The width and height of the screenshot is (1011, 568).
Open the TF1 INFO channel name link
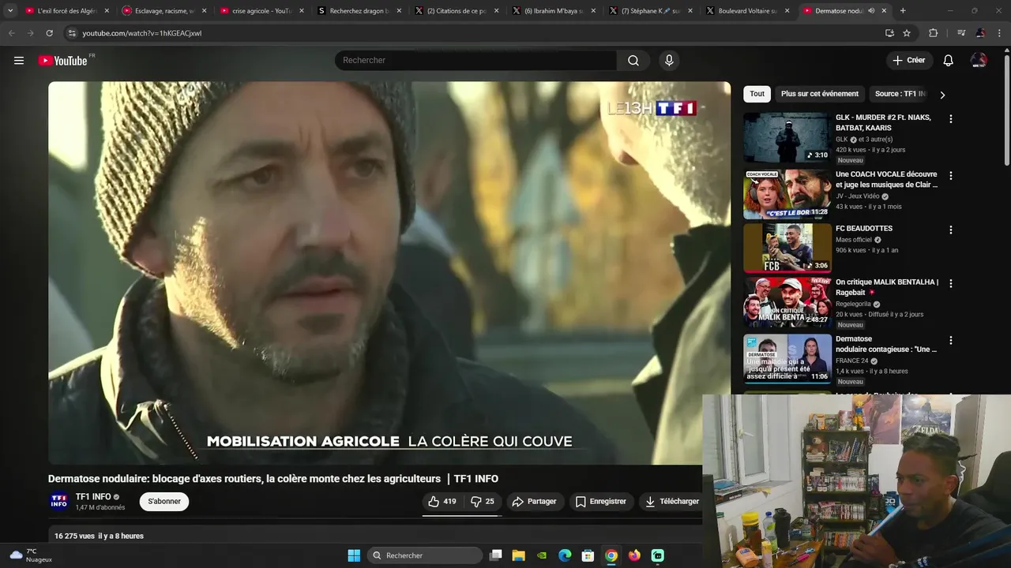click(x=93, y=497)
